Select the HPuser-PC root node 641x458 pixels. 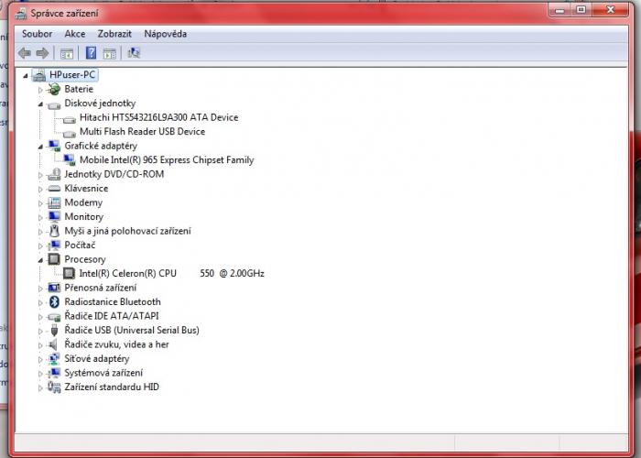(72, 75)
